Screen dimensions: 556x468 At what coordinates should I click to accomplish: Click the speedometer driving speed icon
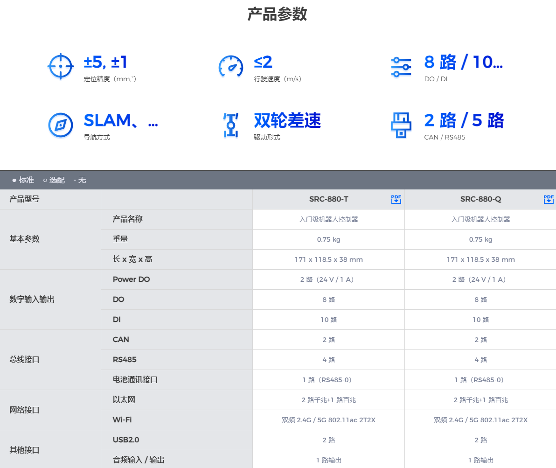tap(231, 66)
